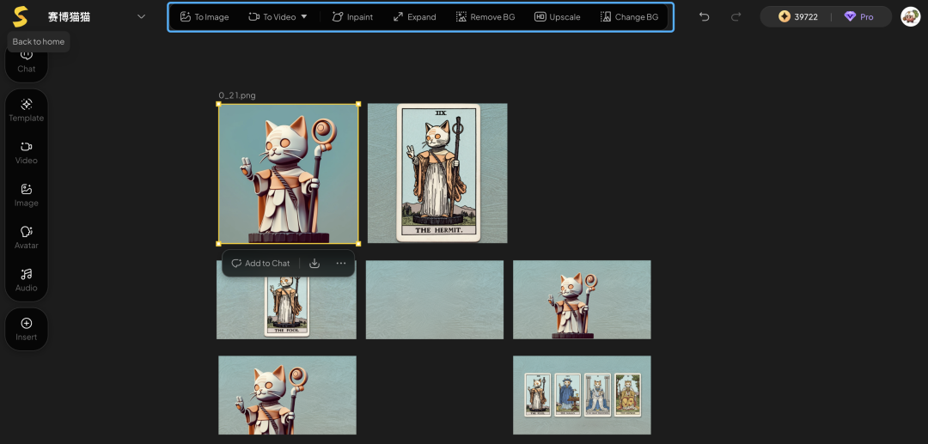Viewport: 928px width, 444px height.
Task: Click the Insert plus button
Action: (26, 329)
